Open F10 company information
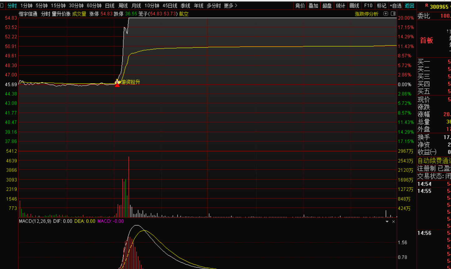The width and height of the screenshot is (451, 269). point(368,6)
